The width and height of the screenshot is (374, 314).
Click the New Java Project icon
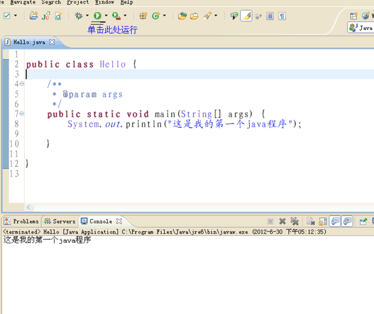(x=33, y=16)
